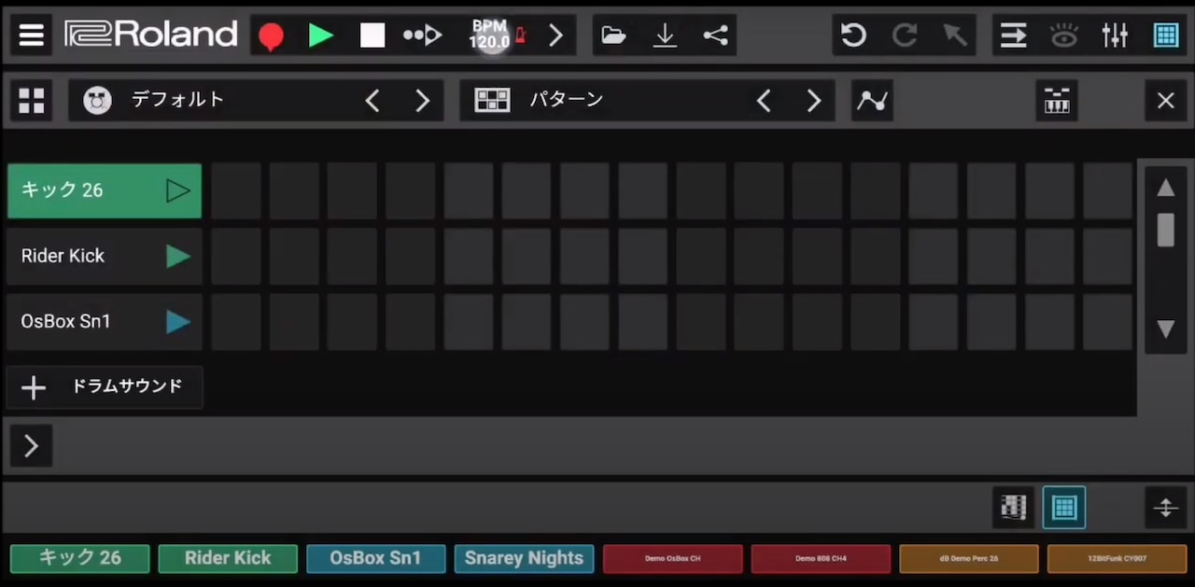This screenshot has width=1195, height=587.
Task: Open the Mixer faders icon
Action: coord(1115,35)
